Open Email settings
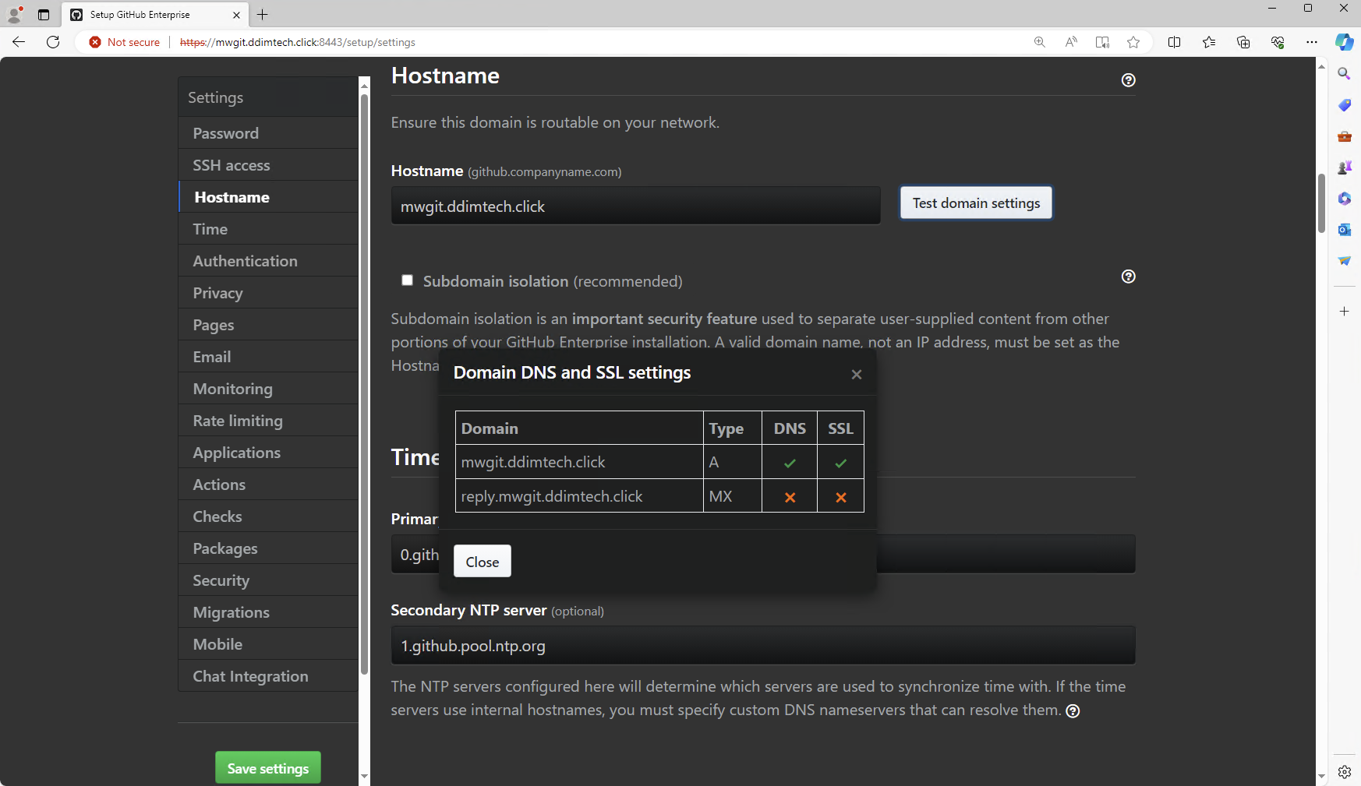Image resolution: width=1361 pixels, height=786 pixels. pos(268,357)
